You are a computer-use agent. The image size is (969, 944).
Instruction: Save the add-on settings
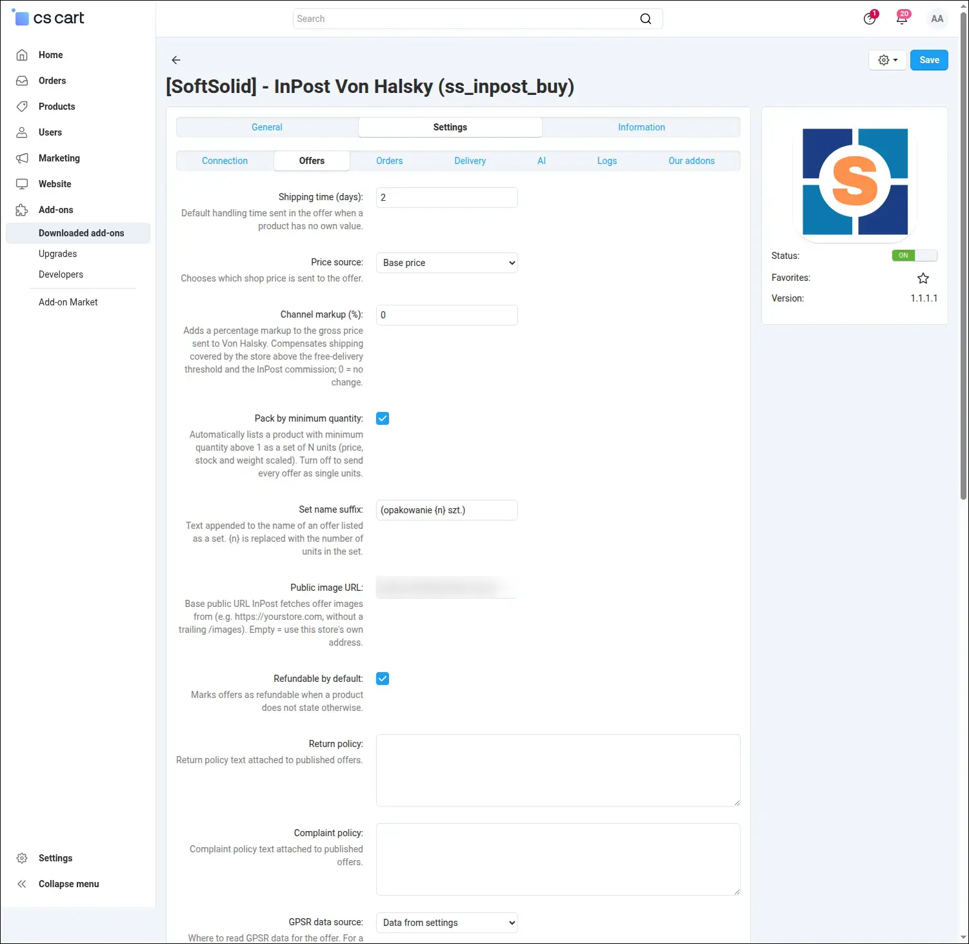click(929, 60)
